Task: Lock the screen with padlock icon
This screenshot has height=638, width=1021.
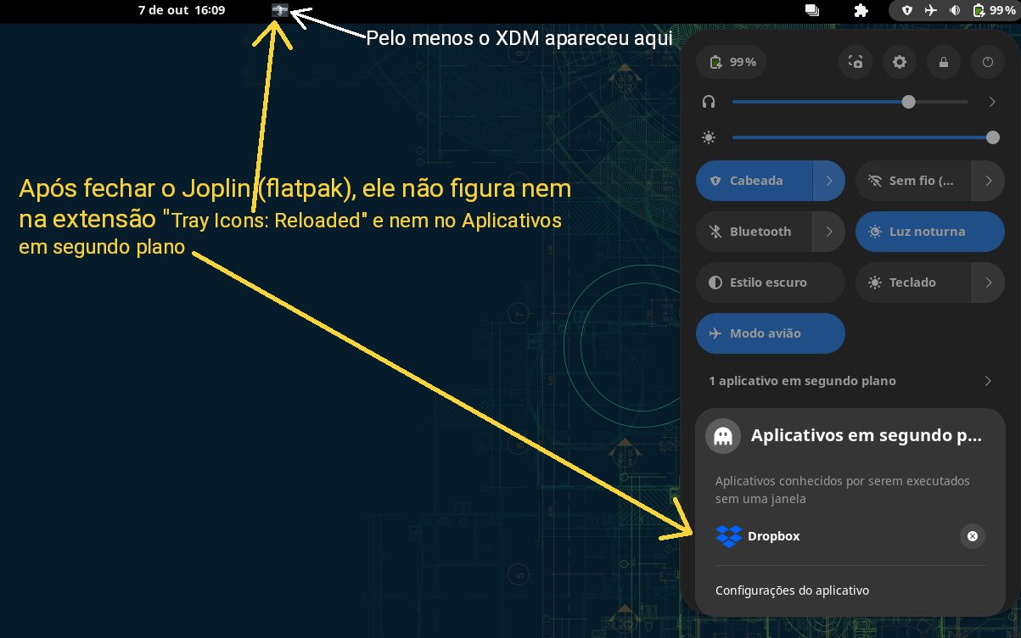Action: 944,62
